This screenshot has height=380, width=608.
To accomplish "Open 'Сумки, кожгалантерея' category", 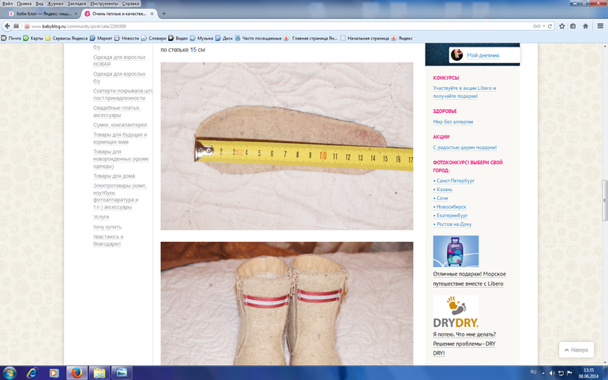I will (120, 125).
